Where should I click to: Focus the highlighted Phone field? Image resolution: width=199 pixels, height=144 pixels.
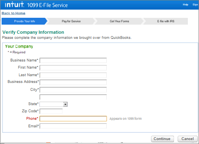73,119
